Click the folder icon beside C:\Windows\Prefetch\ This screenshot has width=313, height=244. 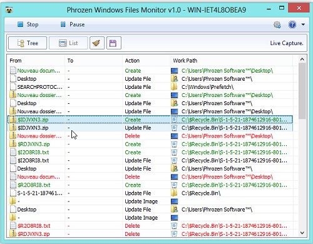(x=174, y=87)
